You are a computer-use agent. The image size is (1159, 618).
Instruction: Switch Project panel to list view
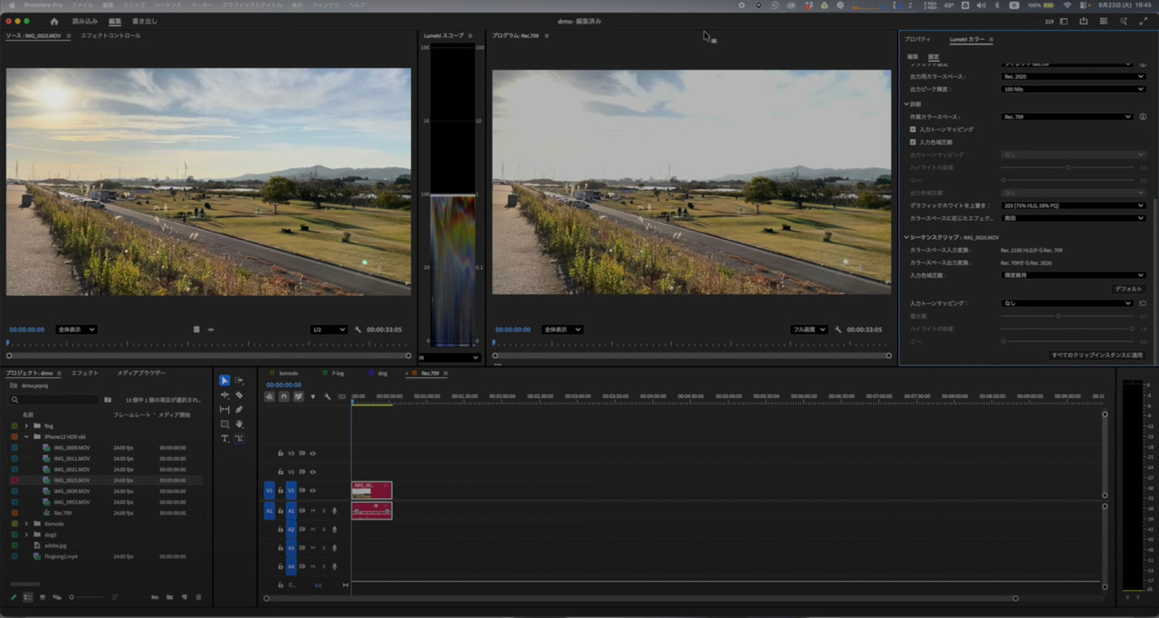[x=28, y=597]
